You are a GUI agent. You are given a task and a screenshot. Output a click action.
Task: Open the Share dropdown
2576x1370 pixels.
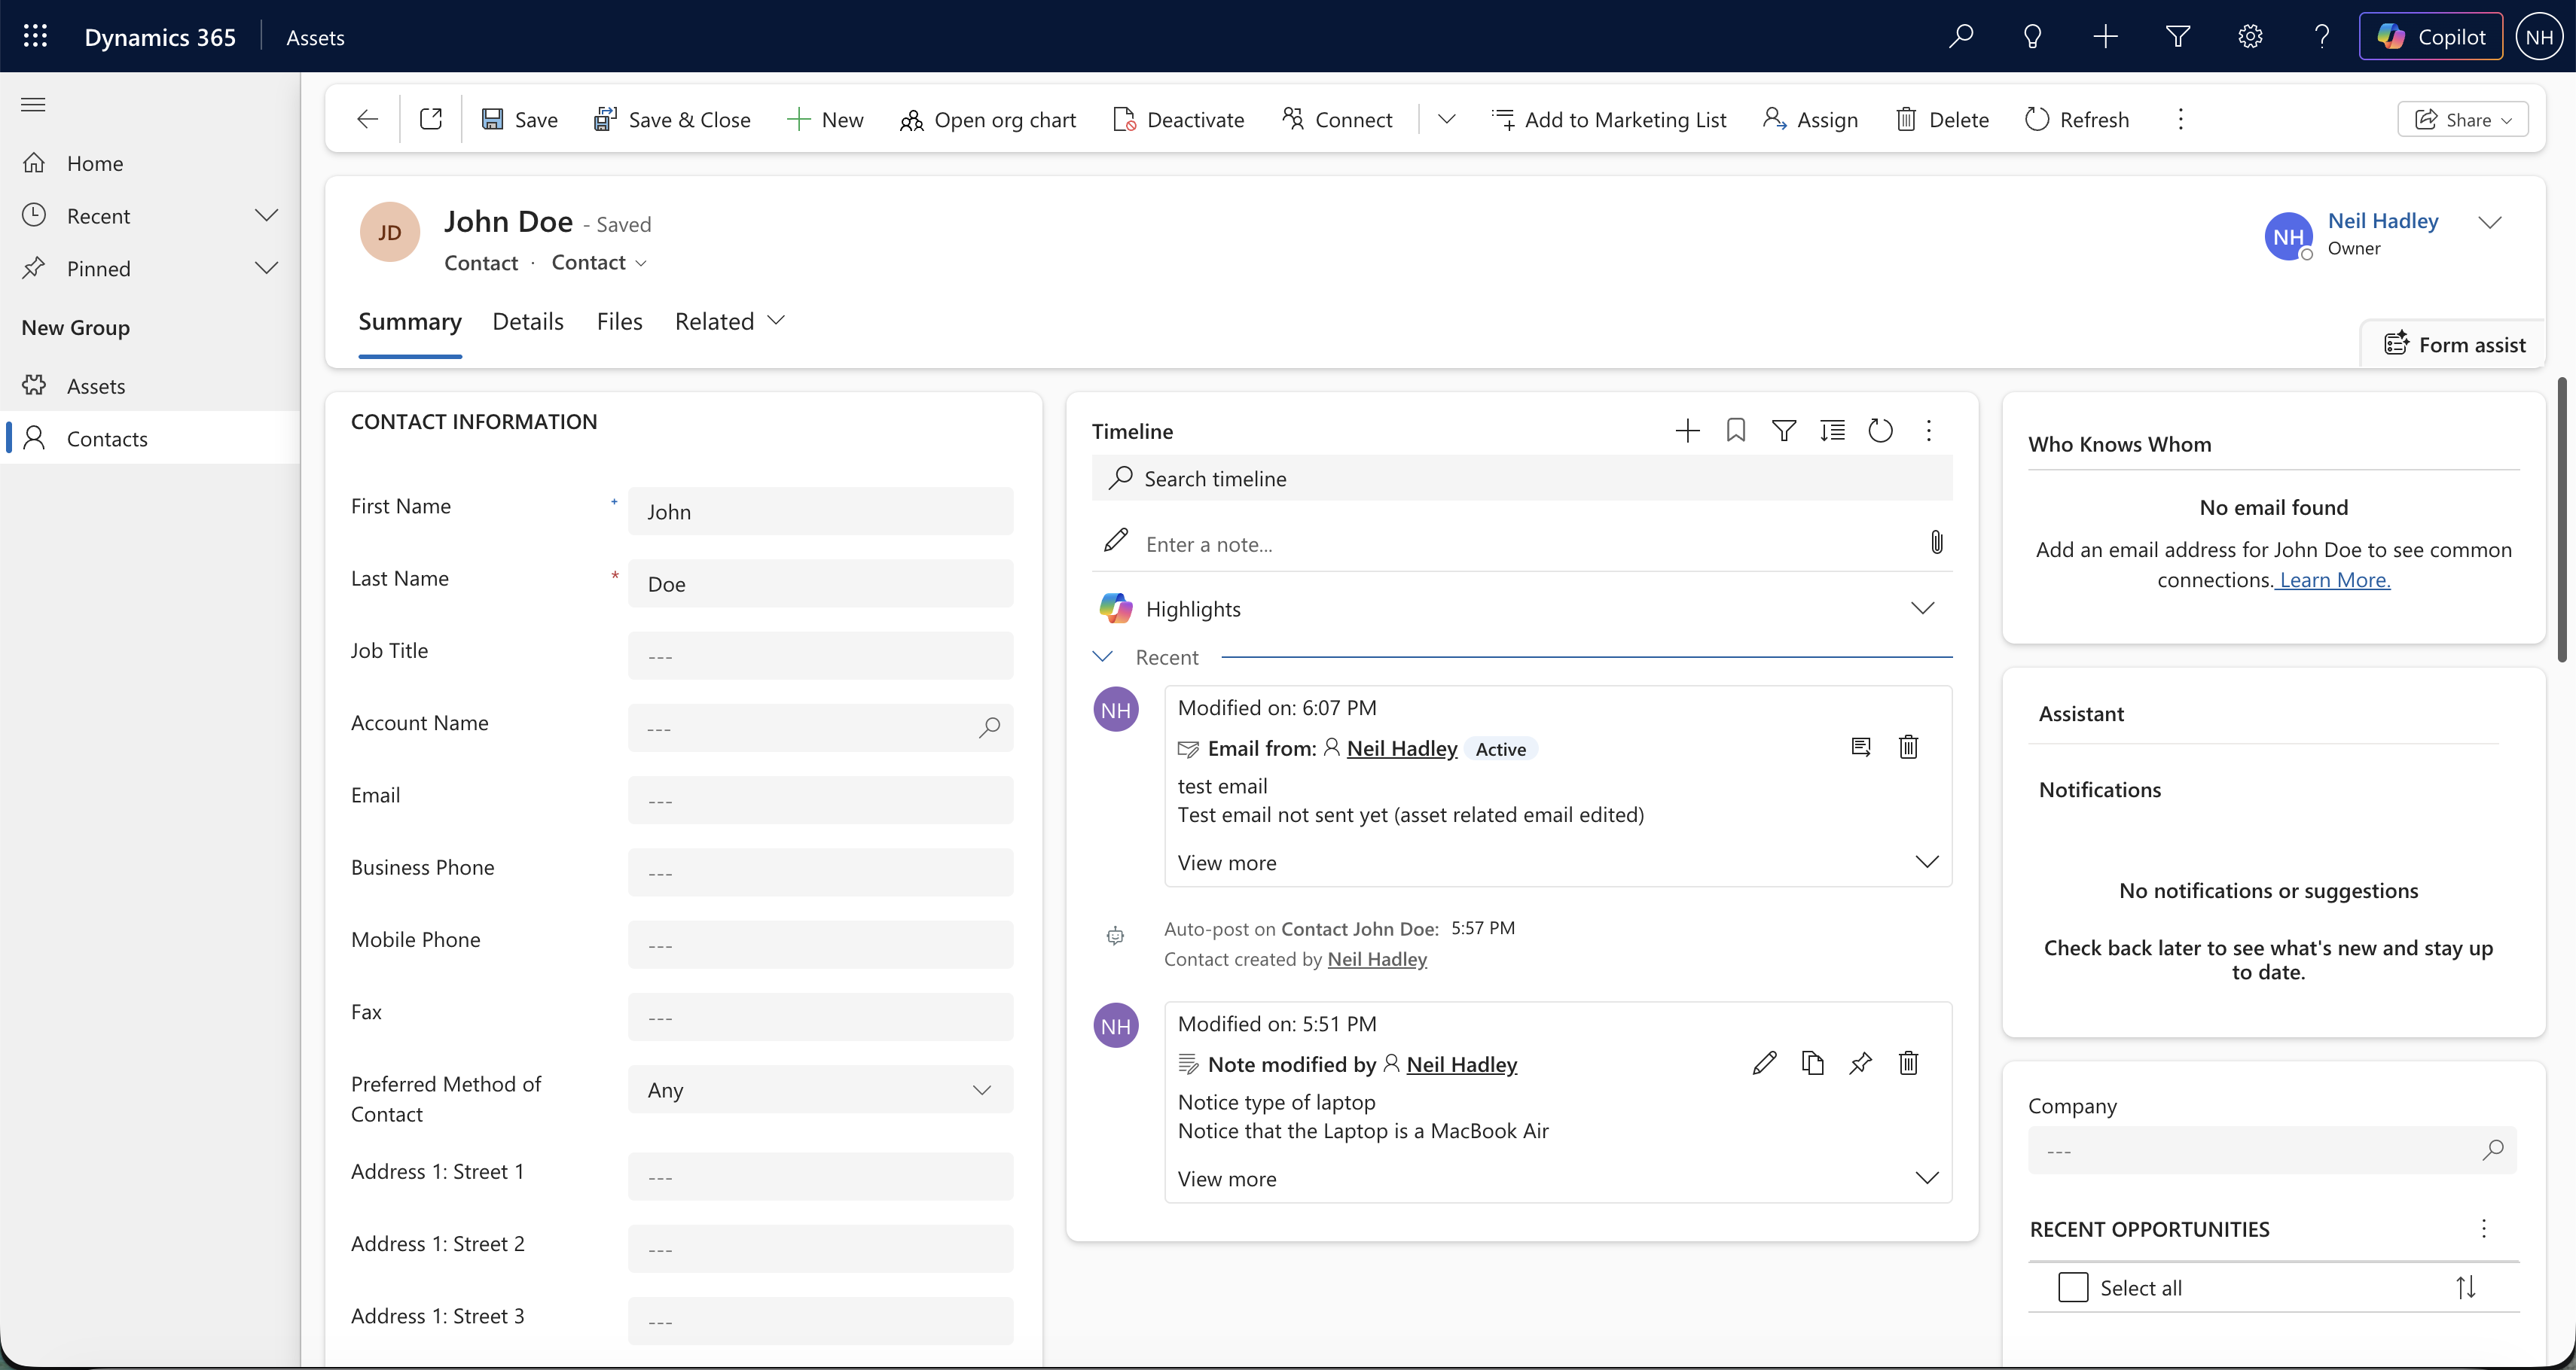point(2463,120)
